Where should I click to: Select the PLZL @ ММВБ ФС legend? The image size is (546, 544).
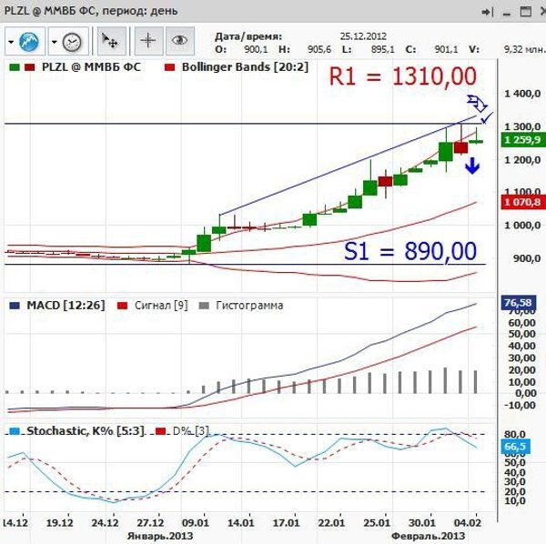[x=91, y=66]
